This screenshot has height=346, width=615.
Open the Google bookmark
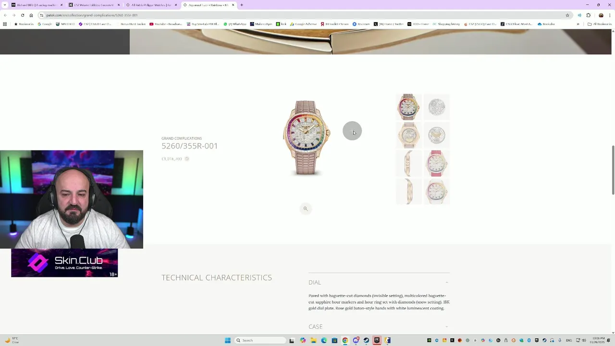44,24
